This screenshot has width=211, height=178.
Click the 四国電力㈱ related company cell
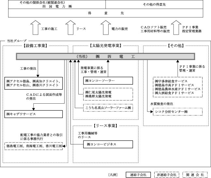pyautogui.click(x=57, y=5)
